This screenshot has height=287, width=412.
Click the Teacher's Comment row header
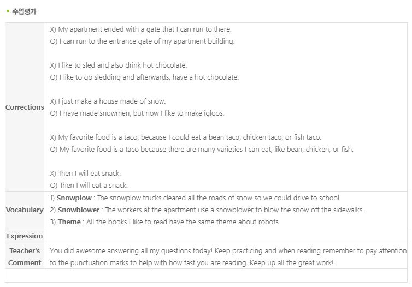[25, 256]
